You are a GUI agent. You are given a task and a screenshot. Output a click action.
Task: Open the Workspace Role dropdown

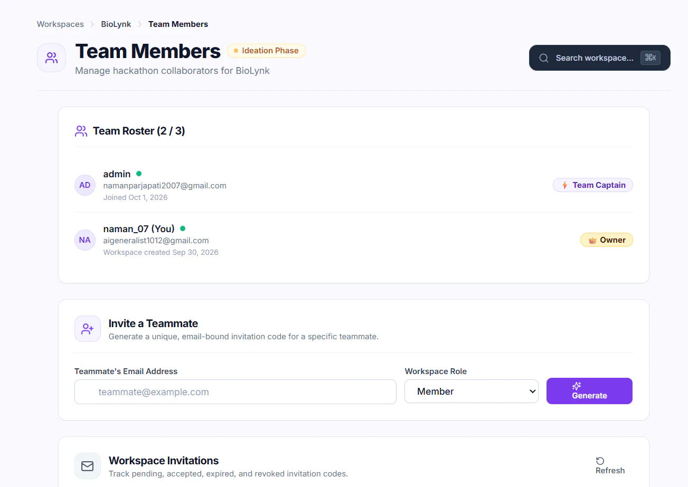472,391
